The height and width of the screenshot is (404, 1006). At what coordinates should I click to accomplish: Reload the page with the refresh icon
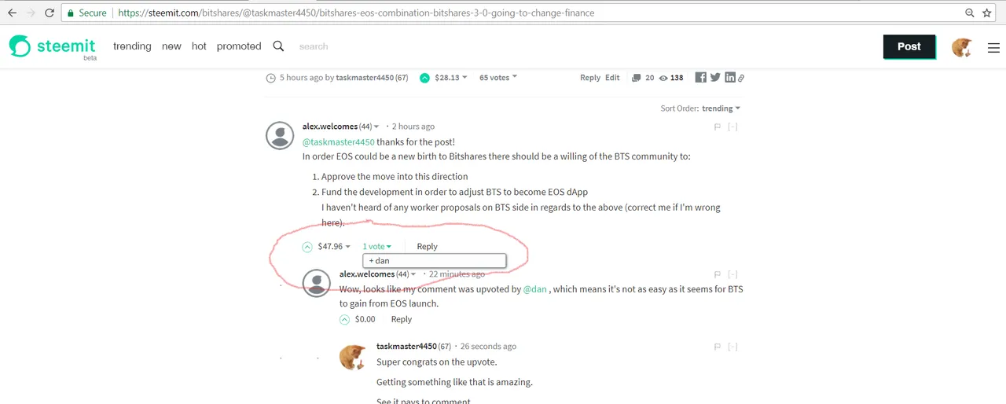50,13
